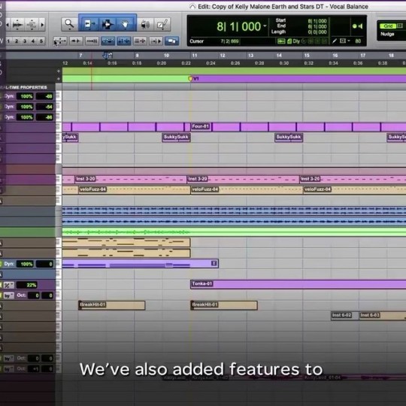This screenshot has width=406, height=406.
Task: Click the audio waveform zoom button
Action: [x=17, y=25]
